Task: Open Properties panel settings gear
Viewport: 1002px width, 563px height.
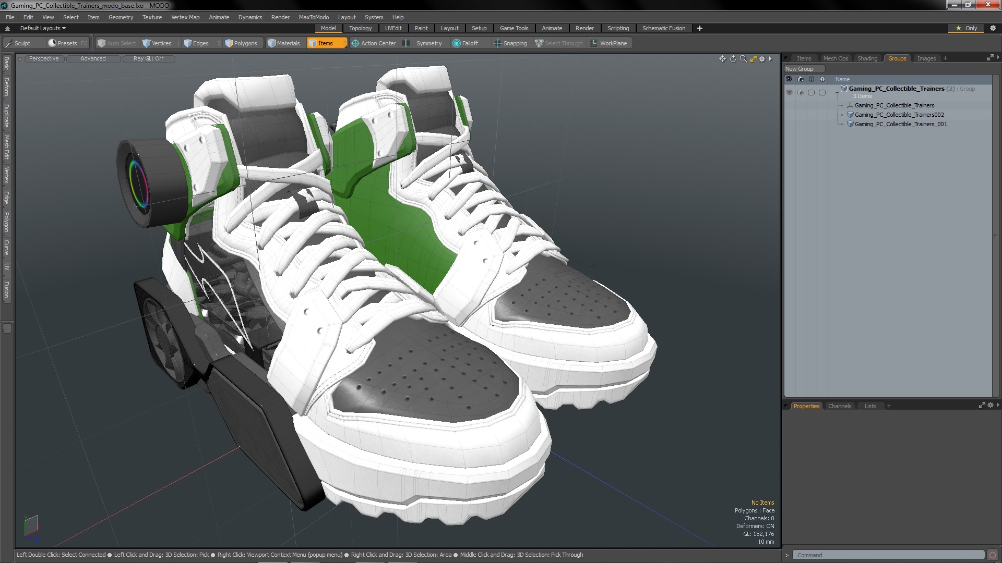Action: click(991, 405)
